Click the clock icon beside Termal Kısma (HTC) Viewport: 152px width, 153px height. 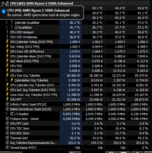pos(7,147)
